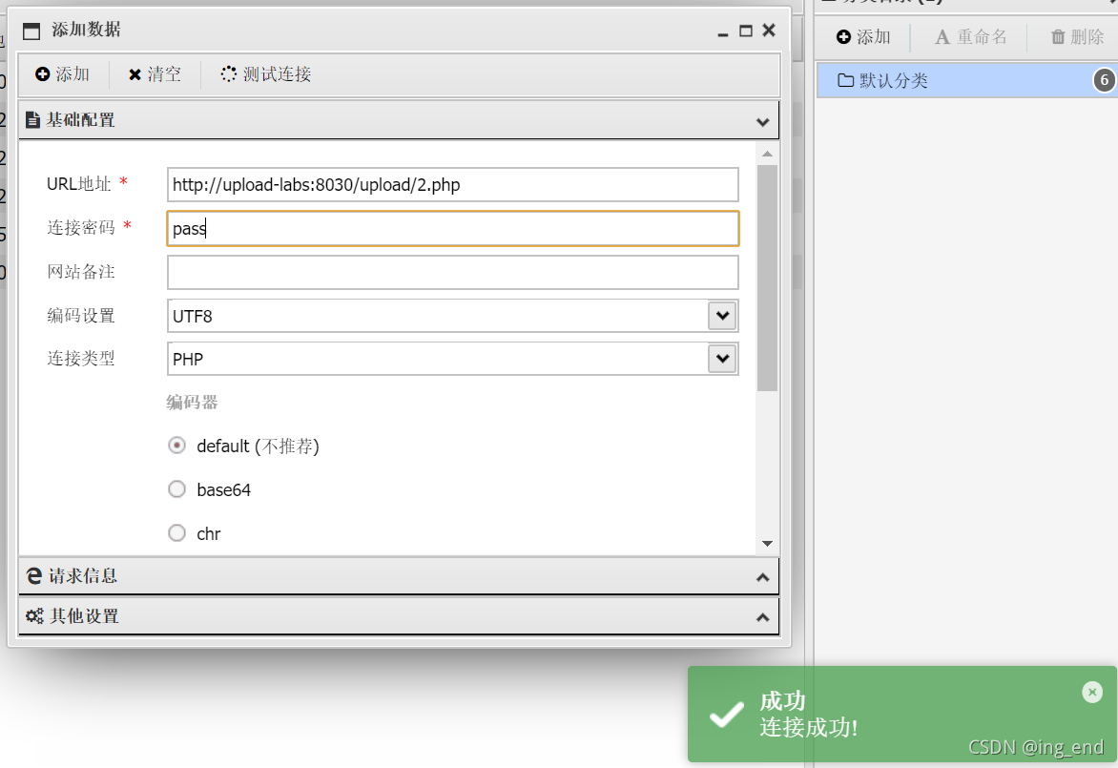This screenshot has height=768, width=1118.
Task: Collapse the 基础配置 section header
Action: click(399, 120)
